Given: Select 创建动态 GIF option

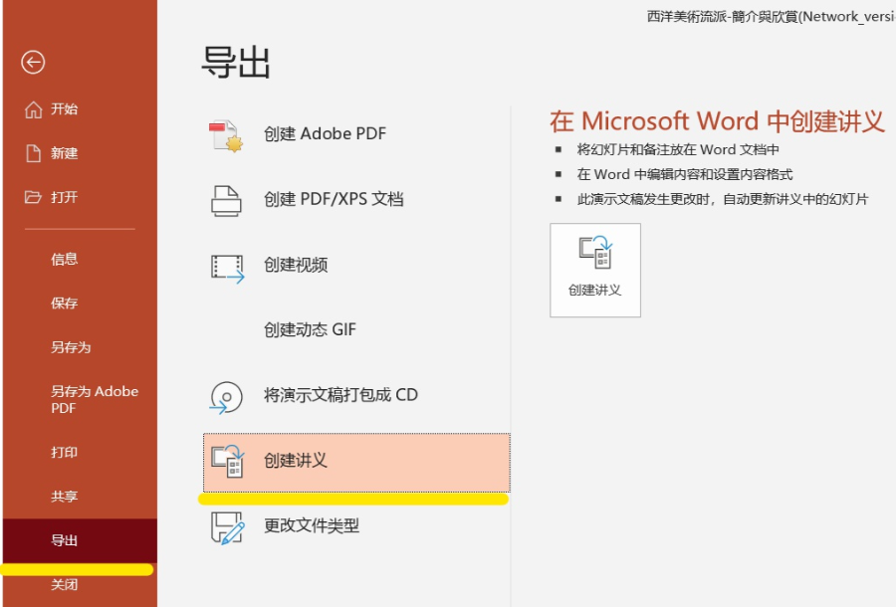Looking at the screenshot, I should click(x=356, y=329).
